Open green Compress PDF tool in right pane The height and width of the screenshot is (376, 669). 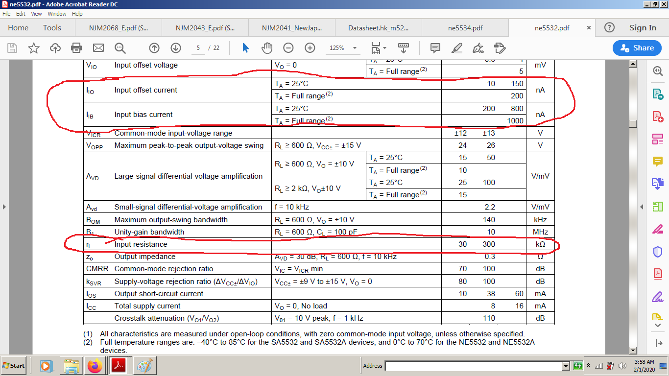point(657,207)
